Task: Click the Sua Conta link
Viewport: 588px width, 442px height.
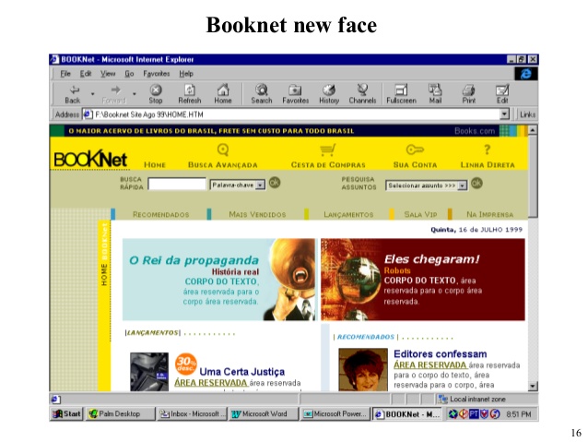Action: [415, 165]
